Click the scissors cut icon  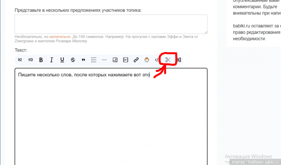[168, 60]
